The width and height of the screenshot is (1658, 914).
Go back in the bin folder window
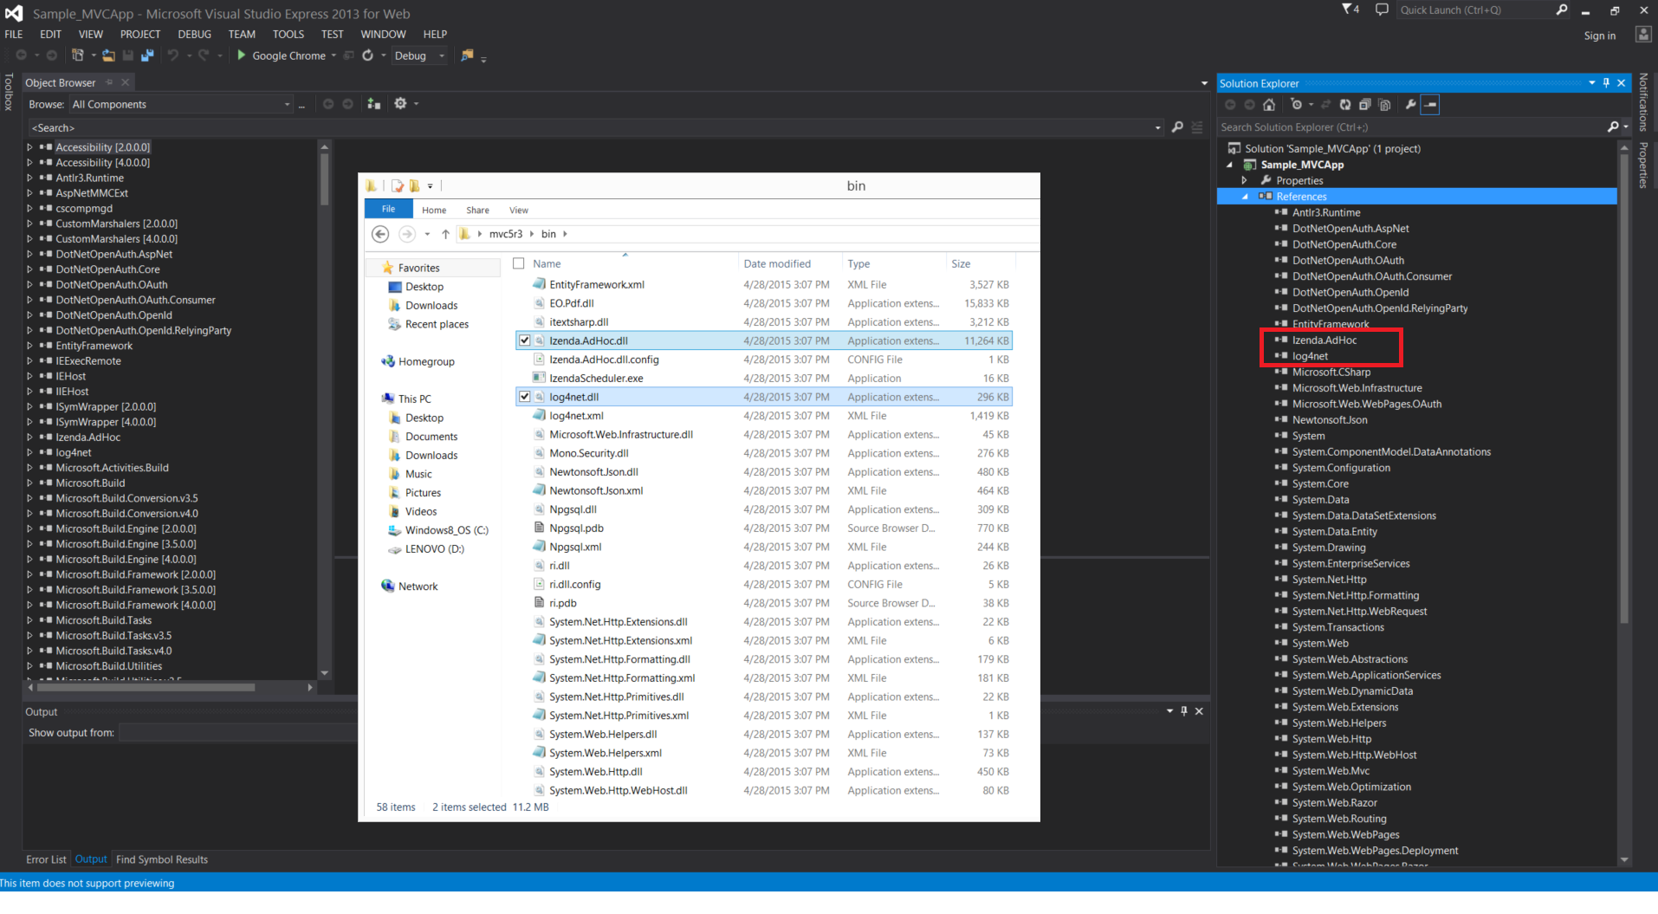[380, 234]
